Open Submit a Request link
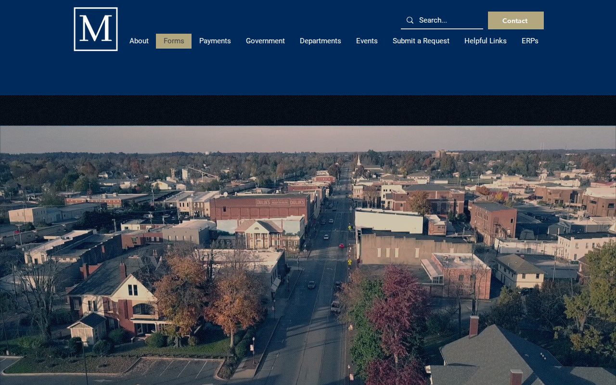 coord(421,41)
